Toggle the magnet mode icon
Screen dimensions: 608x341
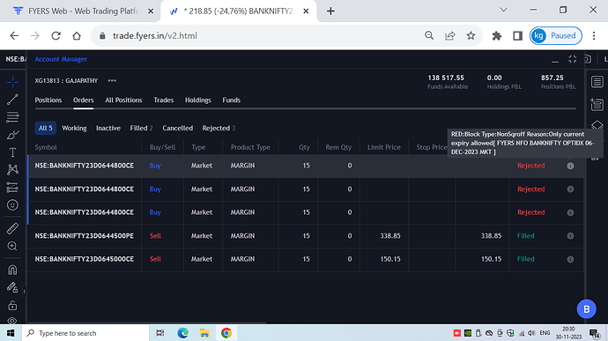(x=12, y=270)
